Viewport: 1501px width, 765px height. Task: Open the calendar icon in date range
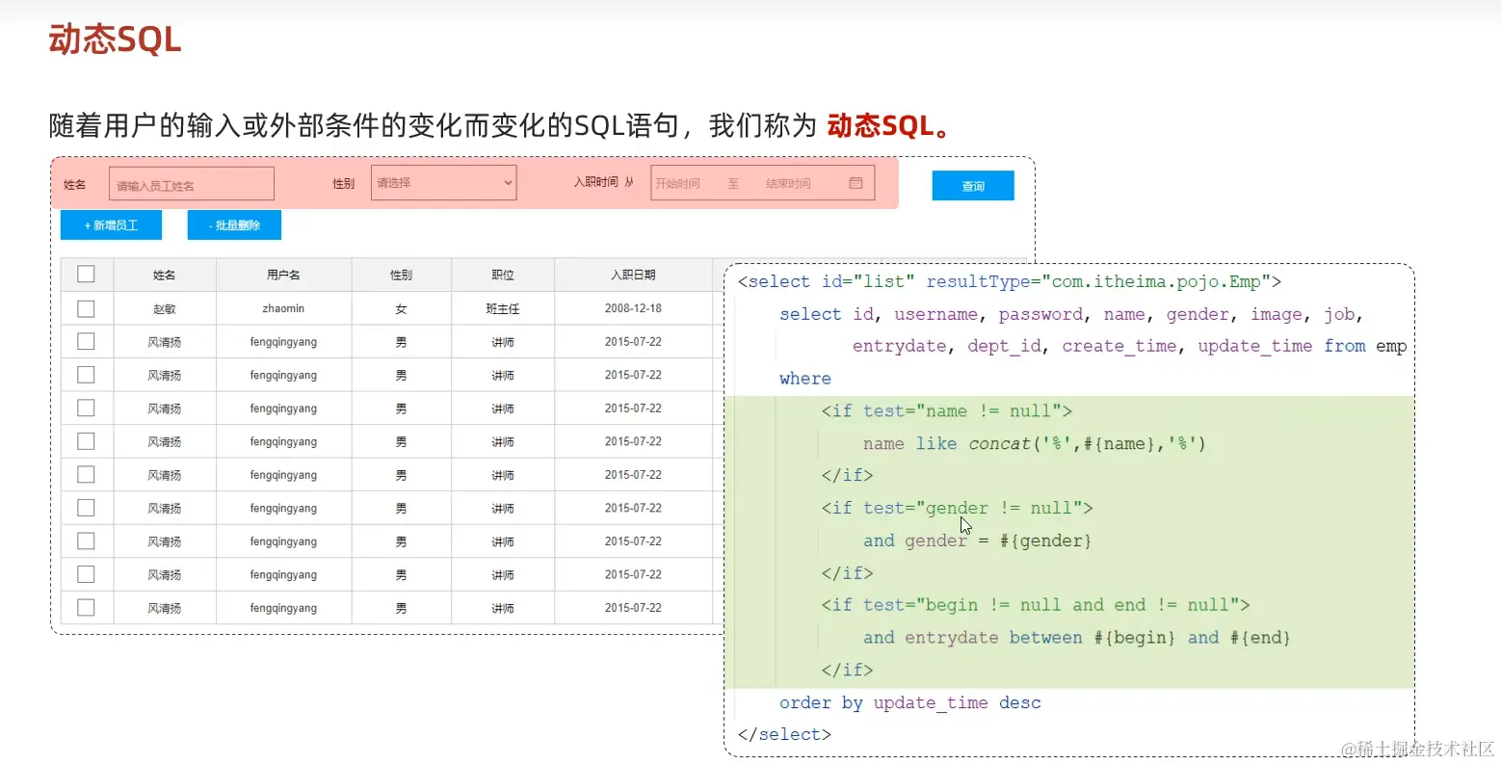click(x=856, y=183)
